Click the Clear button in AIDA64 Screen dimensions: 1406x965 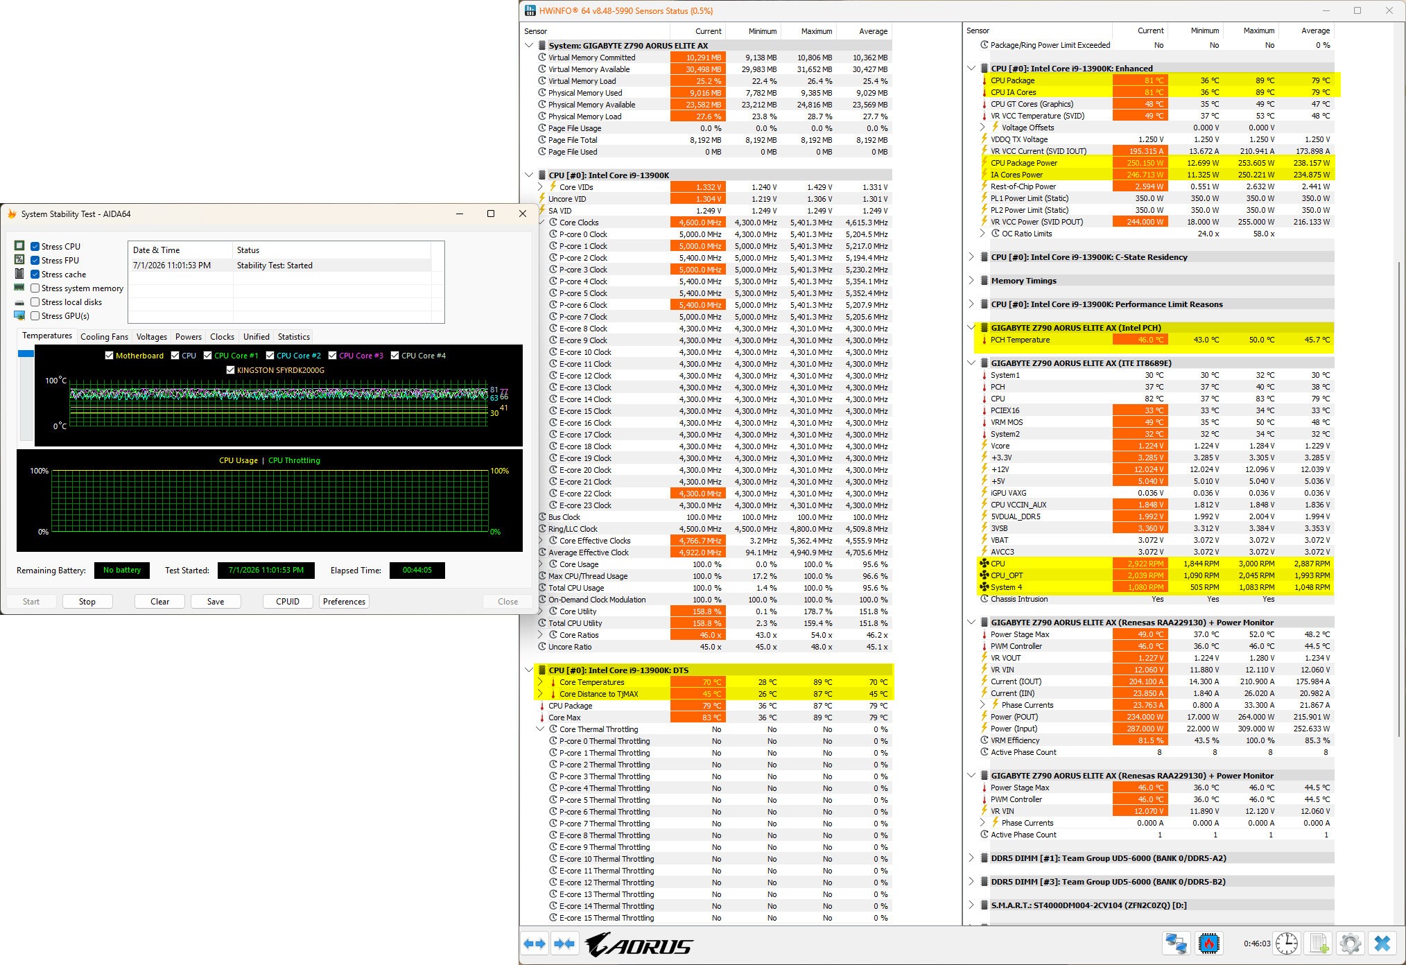pyautogui.click(x=160, y=602)
